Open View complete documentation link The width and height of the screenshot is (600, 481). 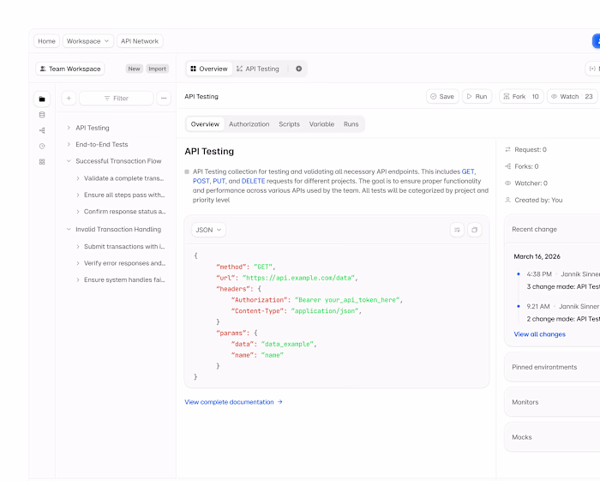(233, 402)
